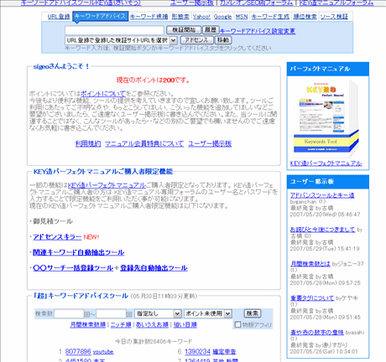
Task: Toggle the 物販アフィリ checkbox
Action: 237,324
